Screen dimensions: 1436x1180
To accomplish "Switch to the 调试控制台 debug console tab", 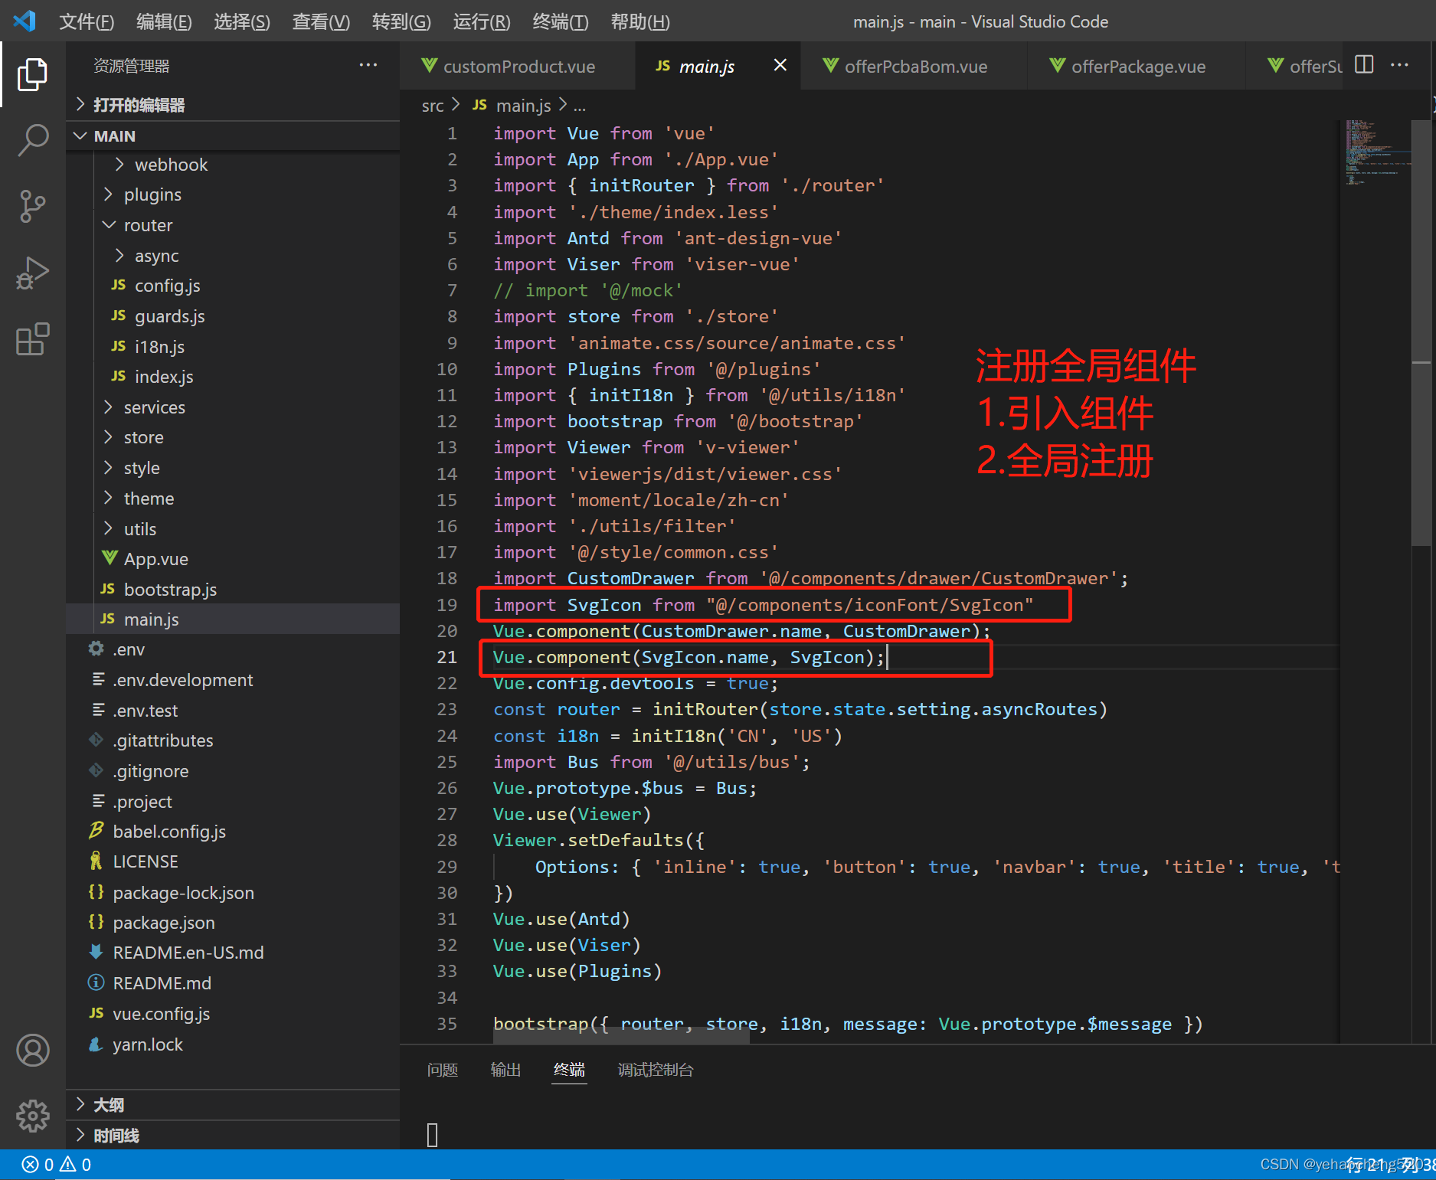I will coord(656,1070).
